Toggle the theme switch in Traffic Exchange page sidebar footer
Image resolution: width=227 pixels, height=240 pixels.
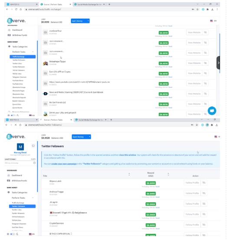coord(13,115)
